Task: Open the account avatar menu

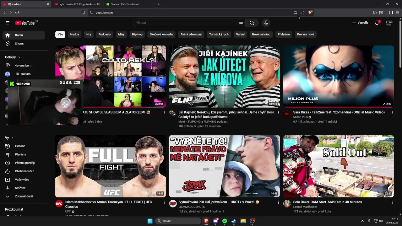Action: coord(389,23)
